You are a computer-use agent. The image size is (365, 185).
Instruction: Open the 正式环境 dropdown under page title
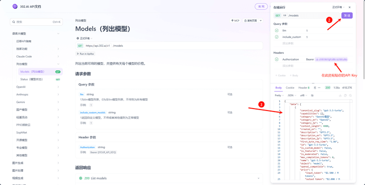pos(85,38)
